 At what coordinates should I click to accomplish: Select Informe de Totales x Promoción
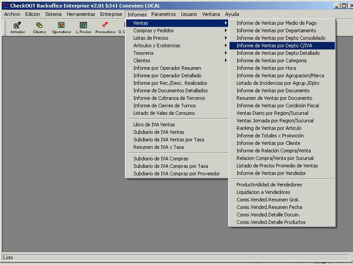(x=282, y=136)
